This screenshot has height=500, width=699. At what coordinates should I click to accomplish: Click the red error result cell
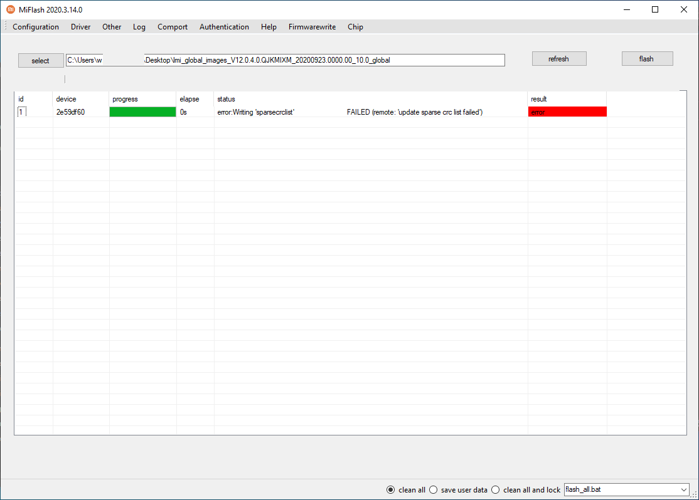click(x=567, y=112)
